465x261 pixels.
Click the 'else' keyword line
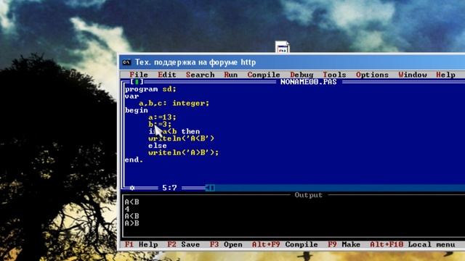click(x=158, y=146)
